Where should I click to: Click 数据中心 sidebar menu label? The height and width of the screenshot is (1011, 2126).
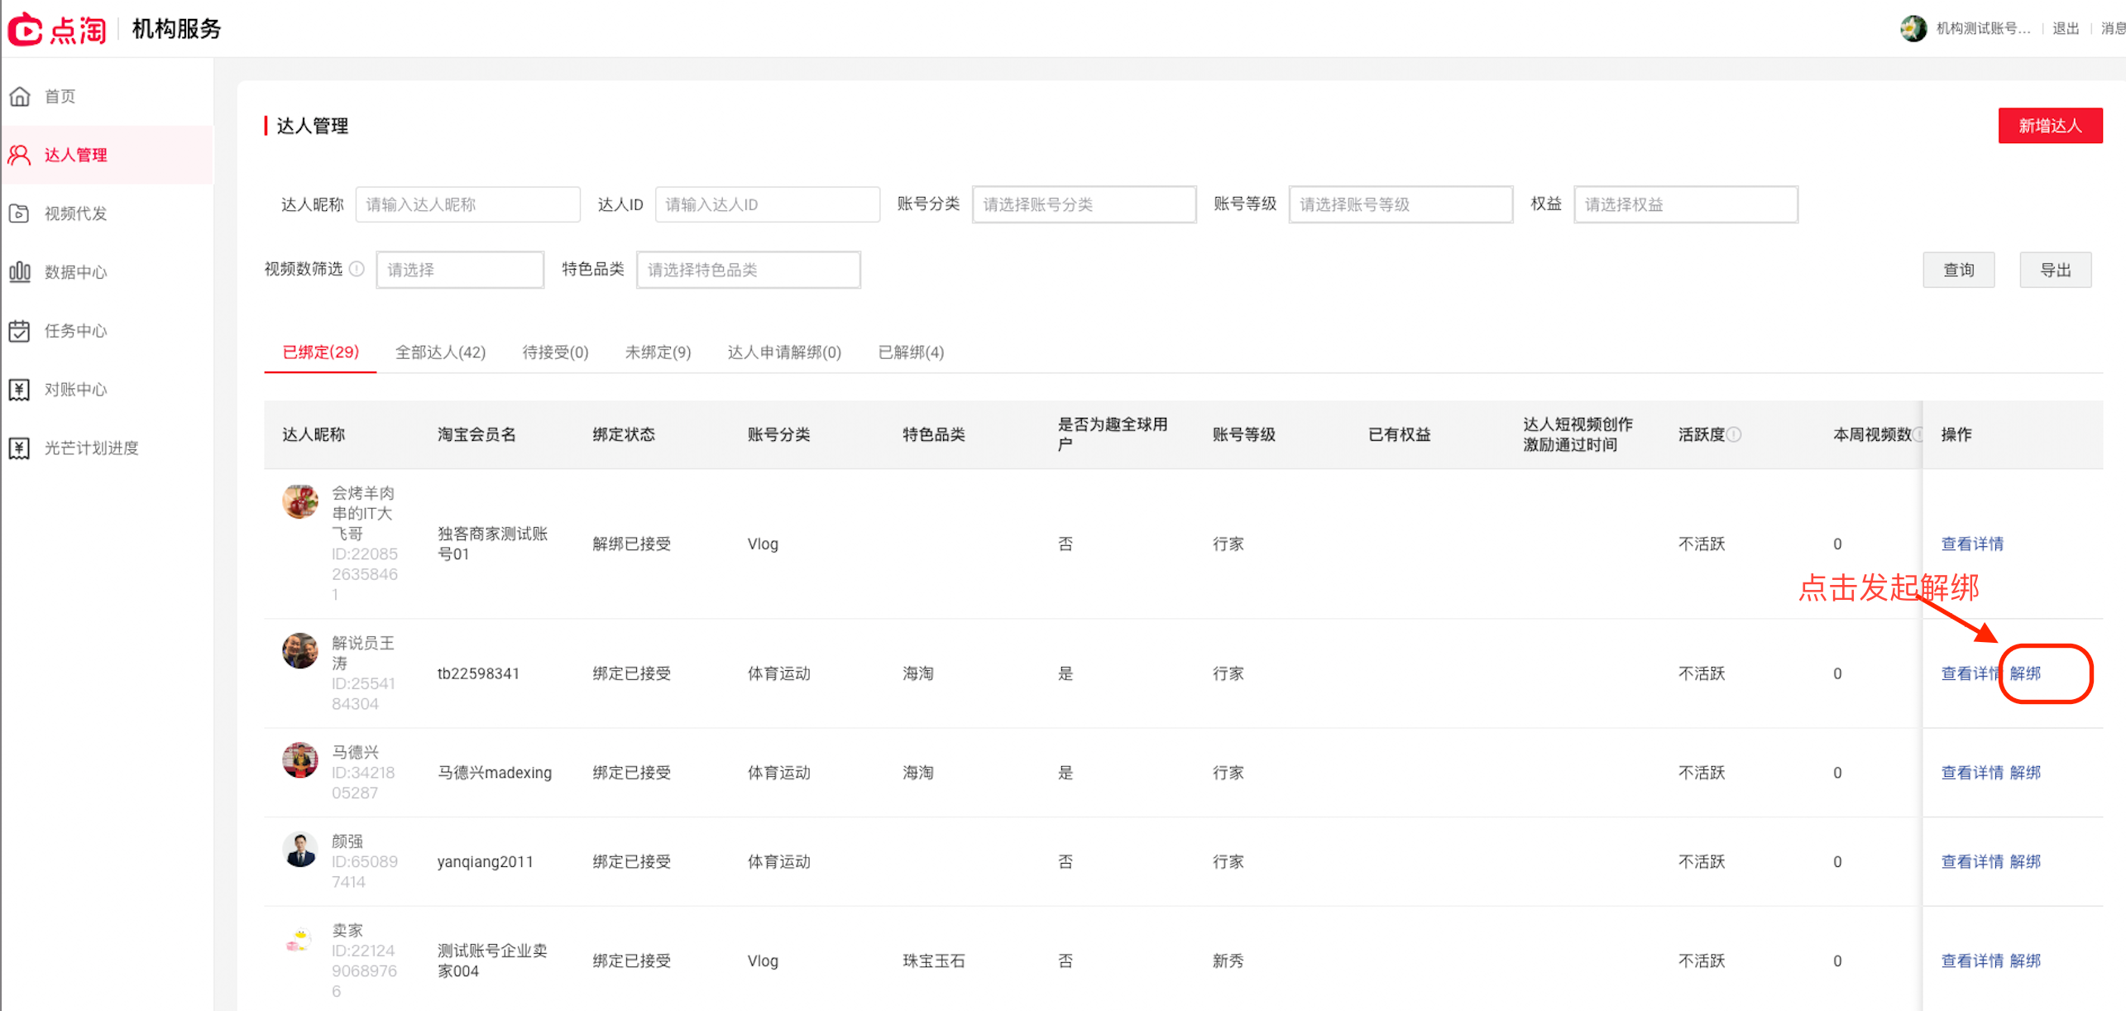[x=75, y=273]
